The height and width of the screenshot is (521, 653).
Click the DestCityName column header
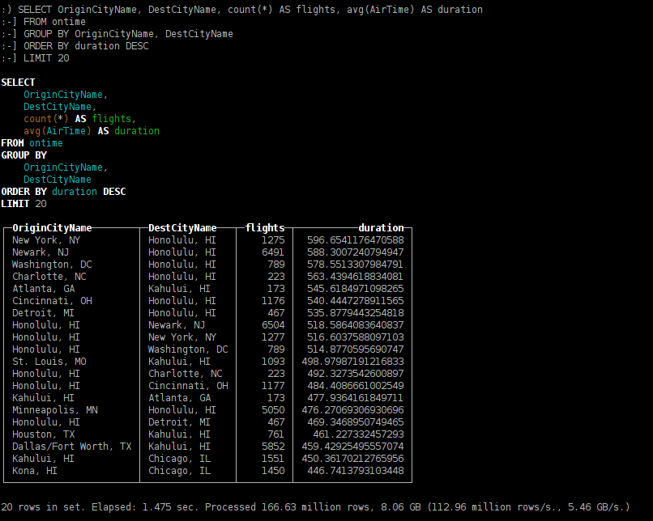point(182,228)
